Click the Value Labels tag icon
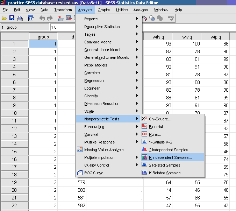The height and width of the screenshot is (211, 236). [145, 18]
